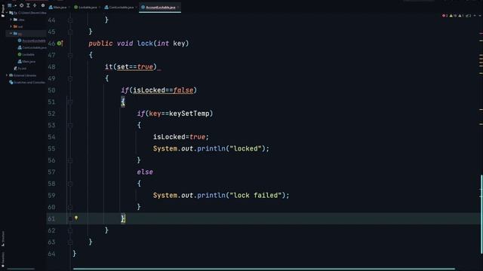Click 'isLocked==false' condition on line 50
This screenshot has height=271, width=483.
click(x=163, y=90)
